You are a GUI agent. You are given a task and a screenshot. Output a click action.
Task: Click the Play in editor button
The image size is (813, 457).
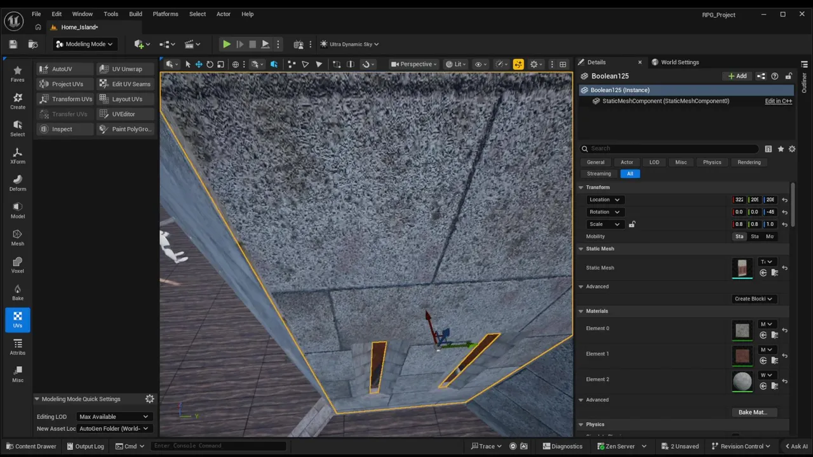click(x=226, y=44)
